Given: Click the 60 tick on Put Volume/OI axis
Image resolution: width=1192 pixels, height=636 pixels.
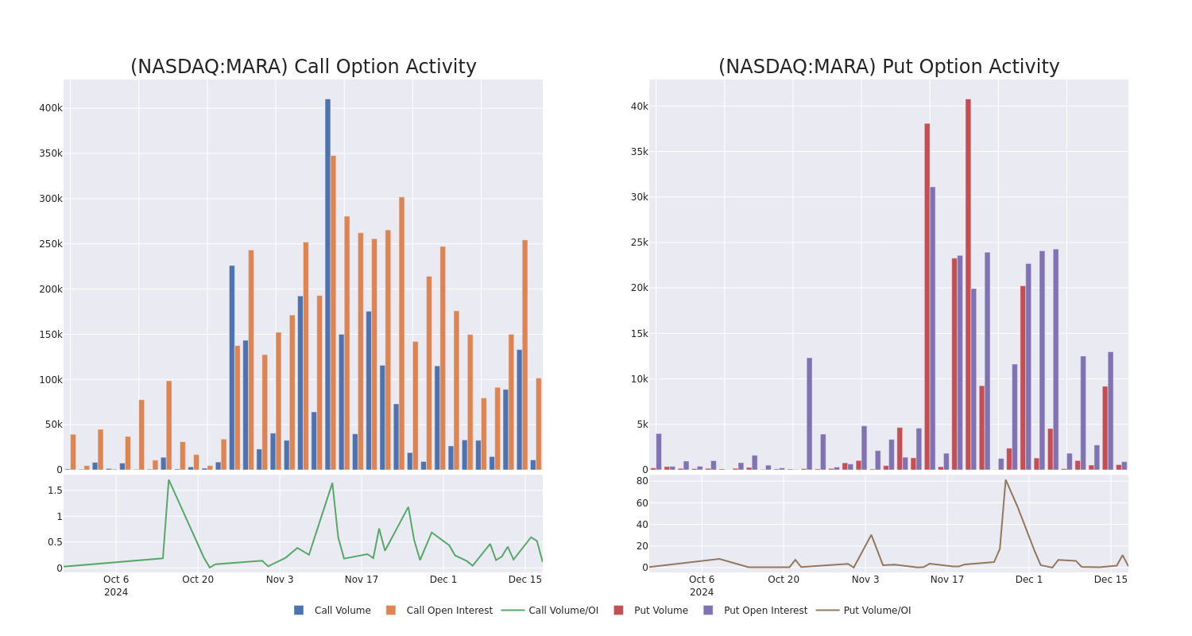Looking at the screenshot, I should tap(642, 502).
